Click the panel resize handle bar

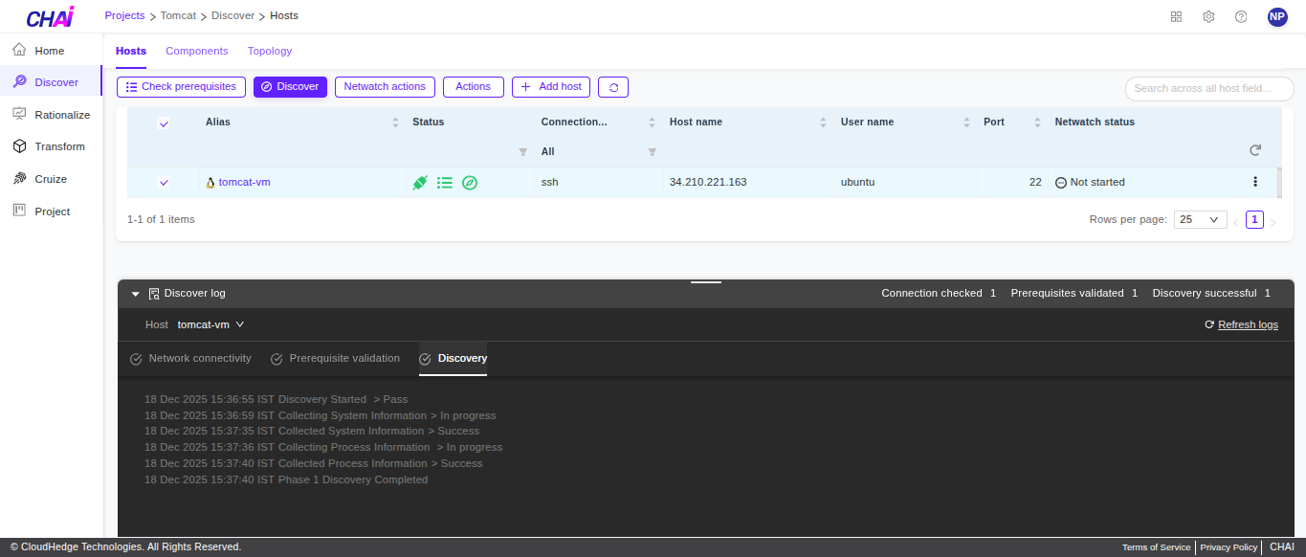tap(706, 281)
